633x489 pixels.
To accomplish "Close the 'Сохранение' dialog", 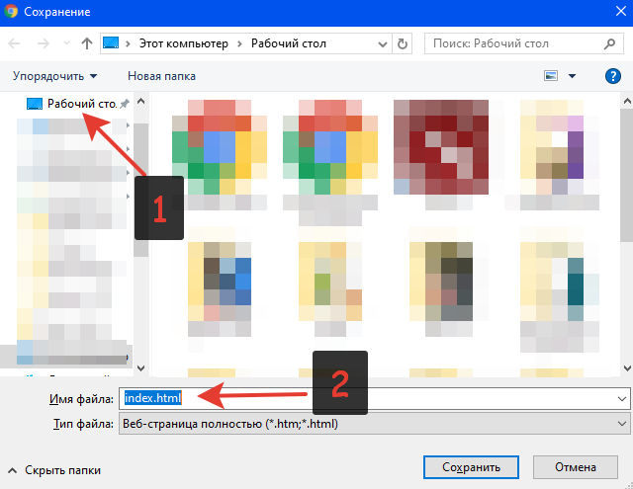I will pyautogui.click(x=621, y=11).
